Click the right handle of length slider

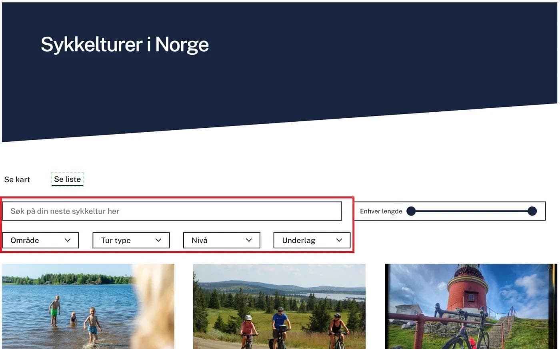(x=532, y=211)
